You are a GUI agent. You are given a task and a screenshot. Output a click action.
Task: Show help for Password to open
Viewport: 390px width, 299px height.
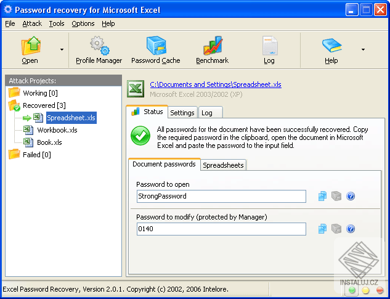(351, 196)
